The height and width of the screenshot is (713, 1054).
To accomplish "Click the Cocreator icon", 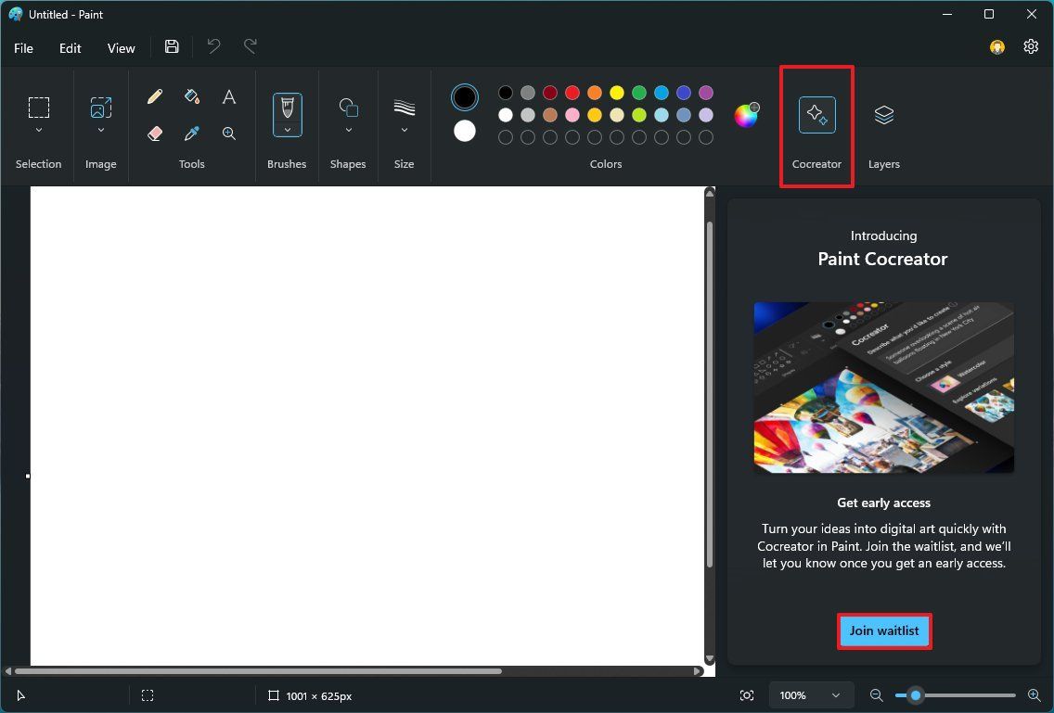I will (x=816, y=115).
